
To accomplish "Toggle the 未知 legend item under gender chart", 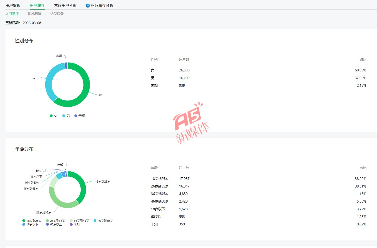I will point(80,116).
